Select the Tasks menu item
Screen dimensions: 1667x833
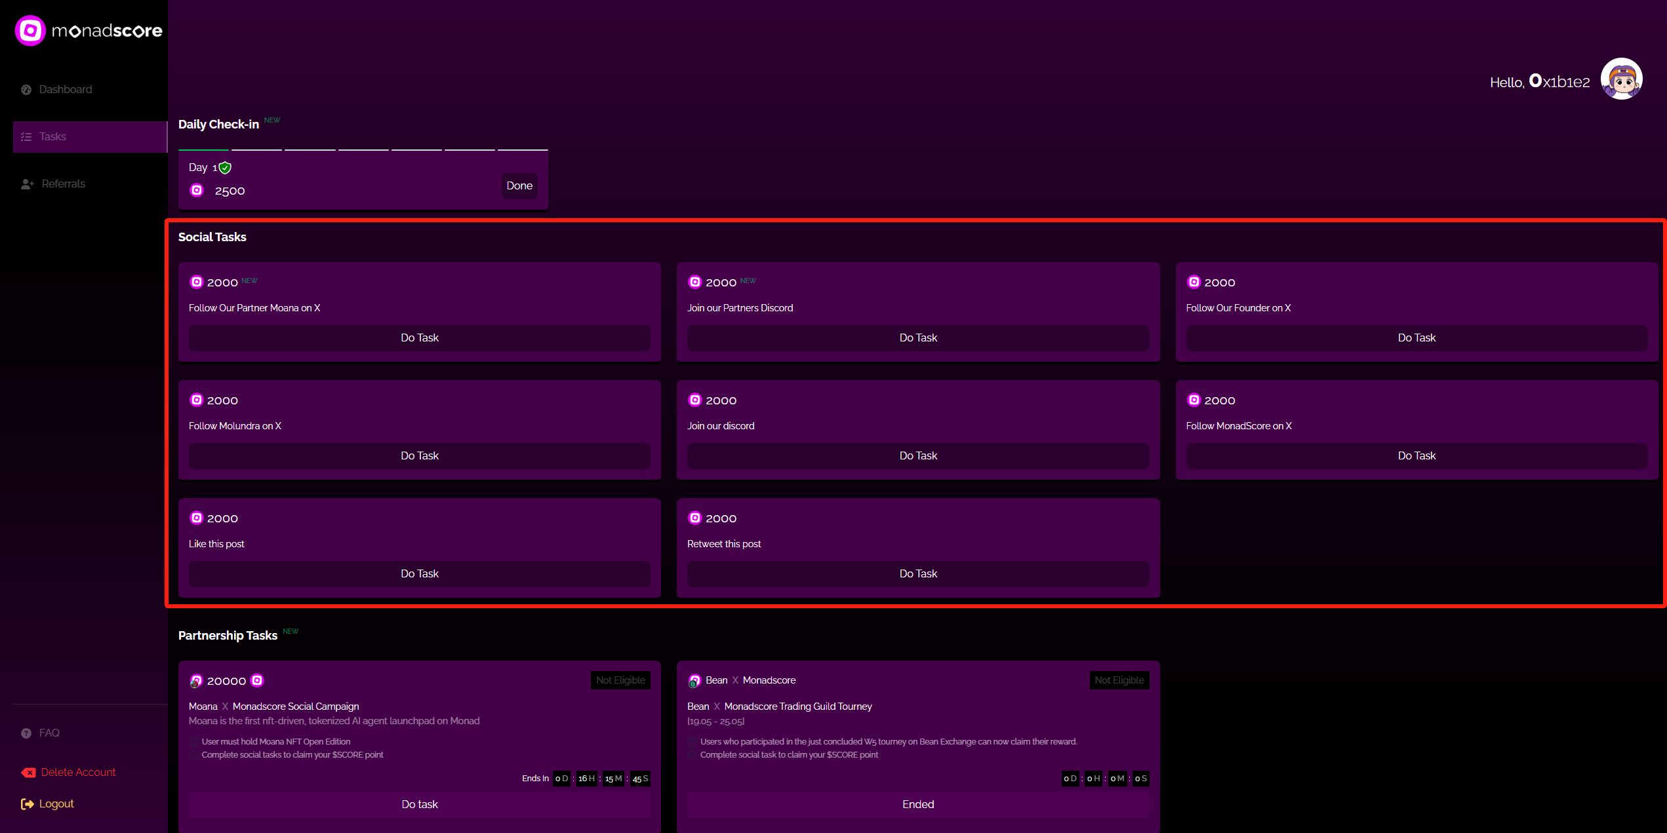90,137
